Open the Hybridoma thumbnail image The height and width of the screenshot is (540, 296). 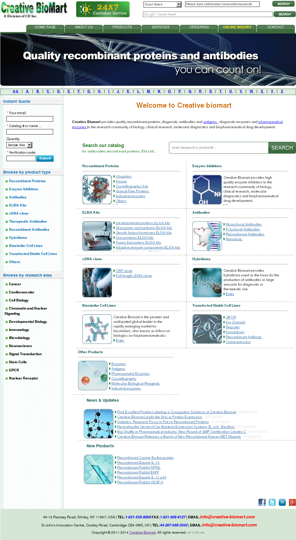tap(207, 282)
